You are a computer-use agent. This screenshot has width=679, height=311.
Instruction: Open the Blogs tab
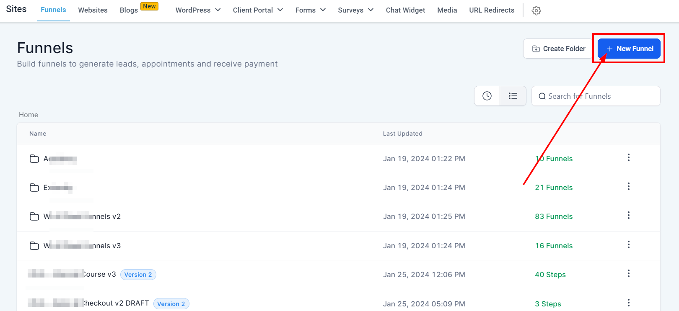tap(129, 10)
